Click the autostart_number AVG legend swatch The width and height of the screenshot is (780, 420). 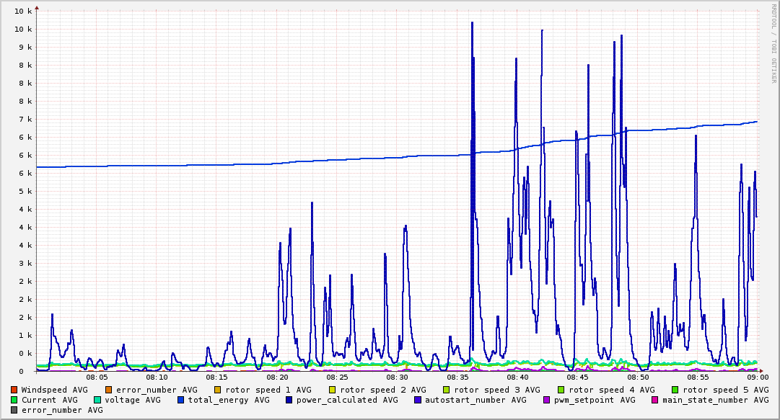coord(418,400)
